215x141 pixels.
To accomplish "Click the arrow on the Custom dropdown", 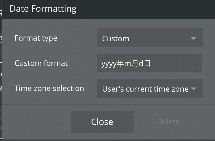I will point(194,38).
